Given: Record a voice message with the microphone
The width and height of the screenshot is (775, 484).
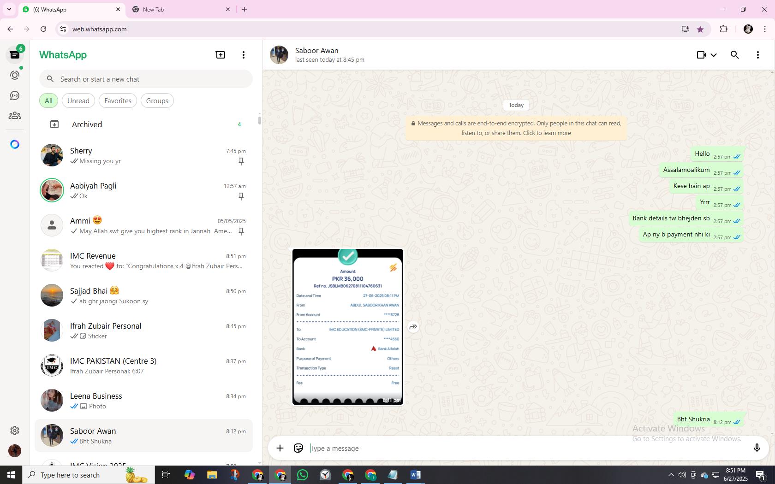Looking at the screenshot, I should pos(757,448).
